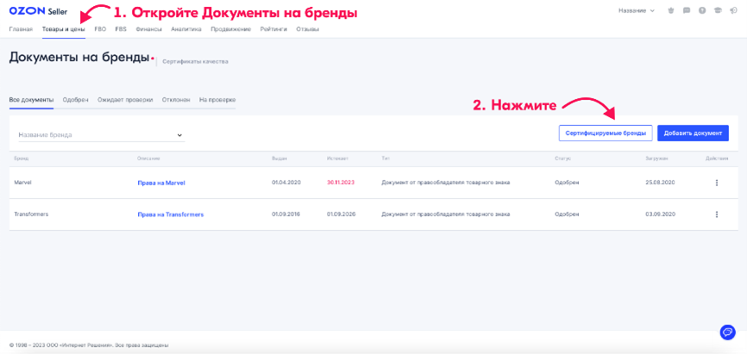Expand the Название account dropdown in header
Image resolution: width=747 pixels, height=354 pixels.
click(637, 10)
